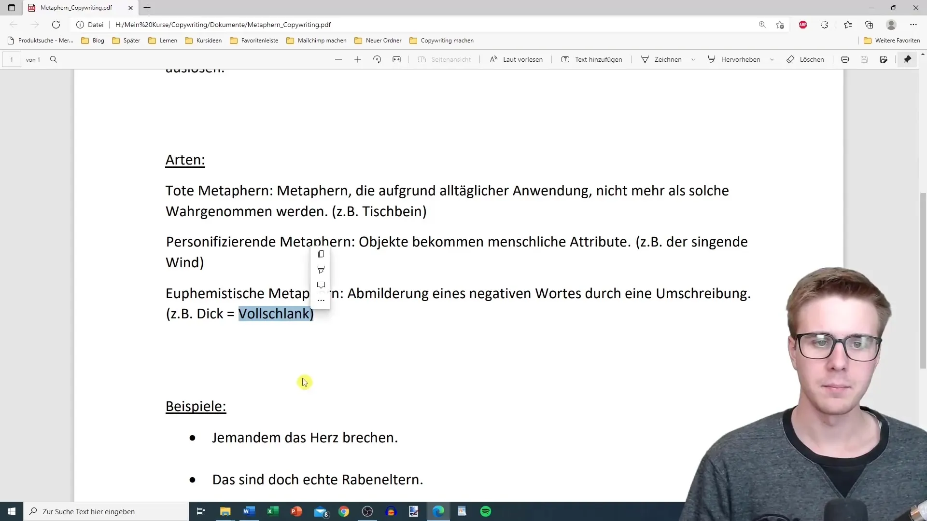Open the Neuer Ordner bookmarks folder

click(378, 41)
